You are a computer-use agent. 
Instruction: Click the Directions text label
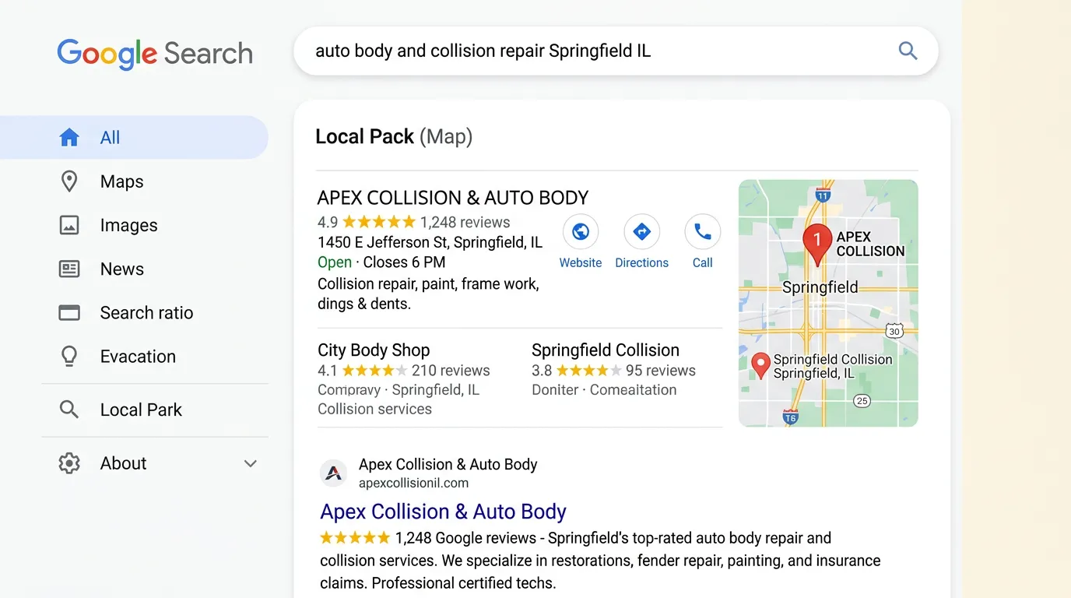coord(642,263)
